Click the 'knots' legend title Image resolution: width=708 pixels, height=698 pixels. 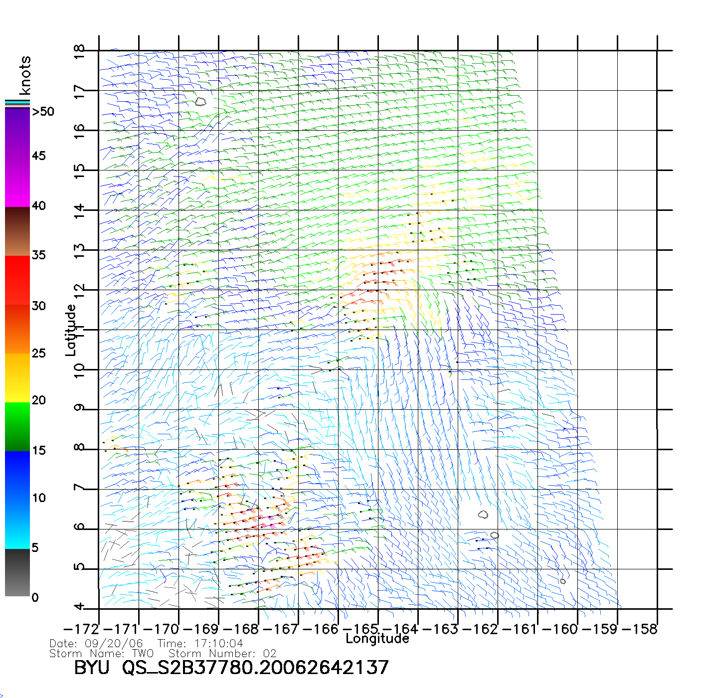click(x=25, y=75)
